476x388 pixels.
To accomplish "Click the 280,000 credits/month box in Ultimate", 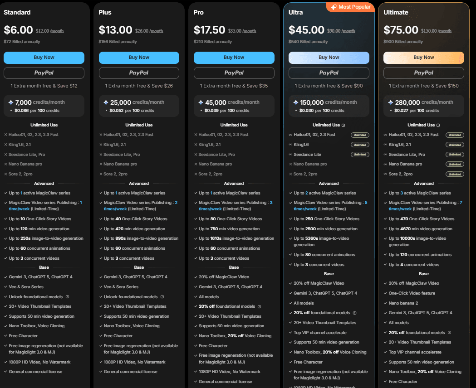I will (424, 106).
